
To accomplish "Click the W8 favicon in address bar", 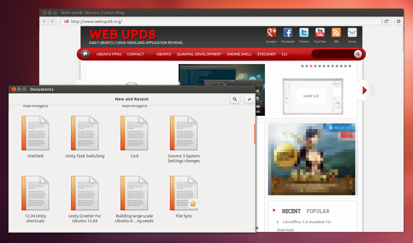I will [66, 21].
